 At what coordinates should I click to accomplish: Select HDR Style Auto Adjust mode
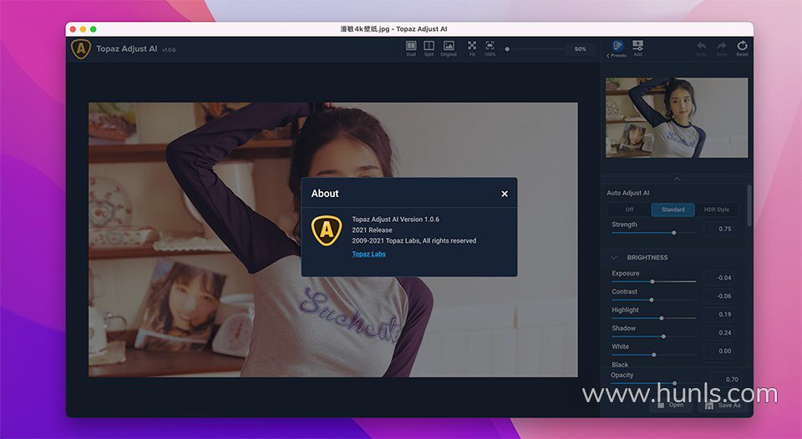[x=717, y=209]
